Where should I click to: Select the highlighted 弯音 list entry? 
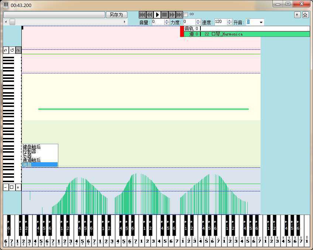pyautogui.click(x=40, y=164)
